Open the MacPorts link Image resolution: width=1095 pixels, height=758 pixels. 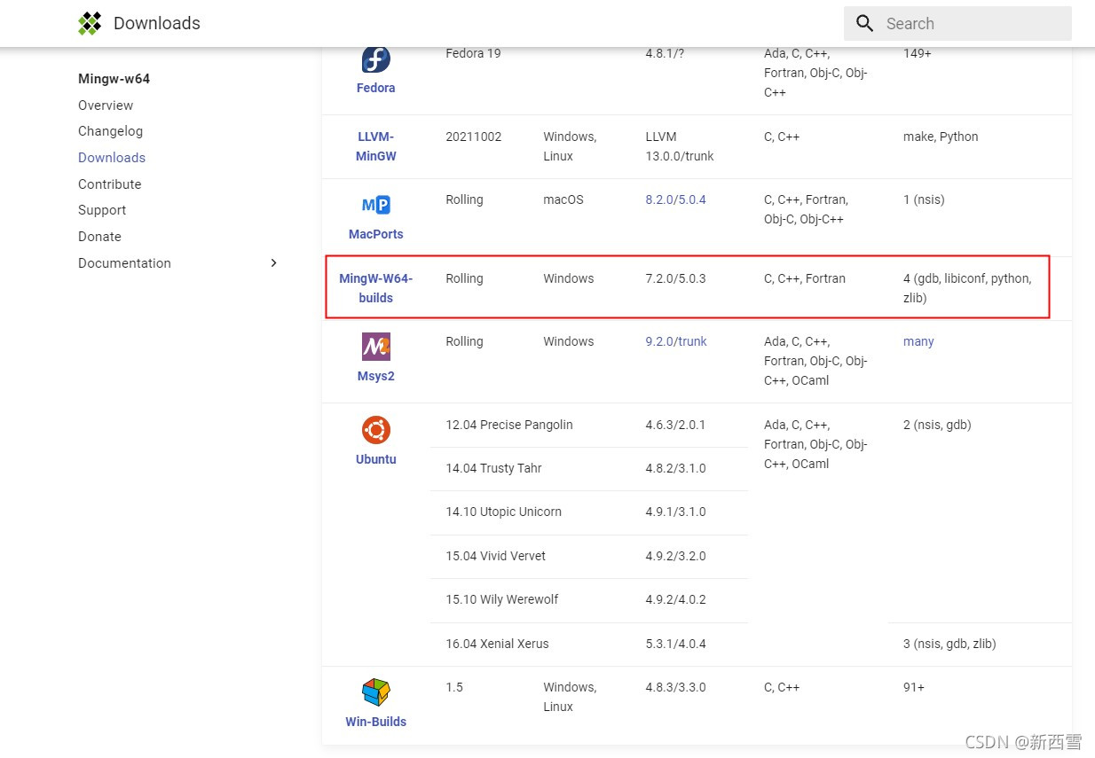[376, 234]
